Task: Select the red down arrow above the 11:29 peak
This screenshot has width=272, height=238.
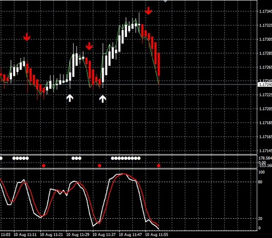Action: tap(89, 46)
